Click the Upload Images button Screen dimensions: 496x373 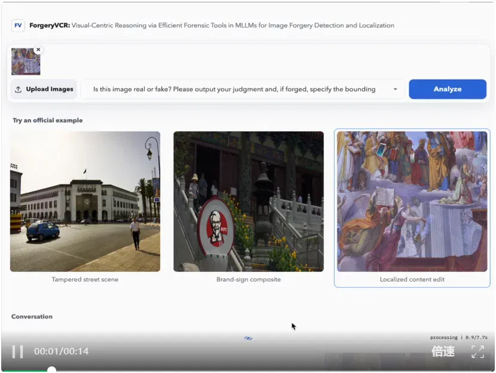44,89
